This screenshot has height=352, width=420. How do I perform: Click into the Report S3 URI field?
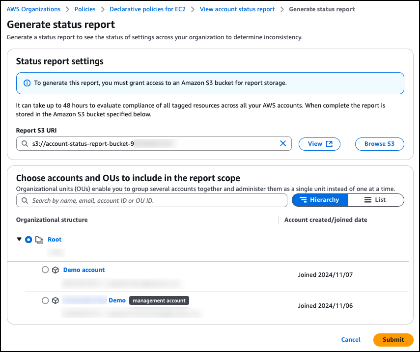pyautogui.click(x=154, y=144)
